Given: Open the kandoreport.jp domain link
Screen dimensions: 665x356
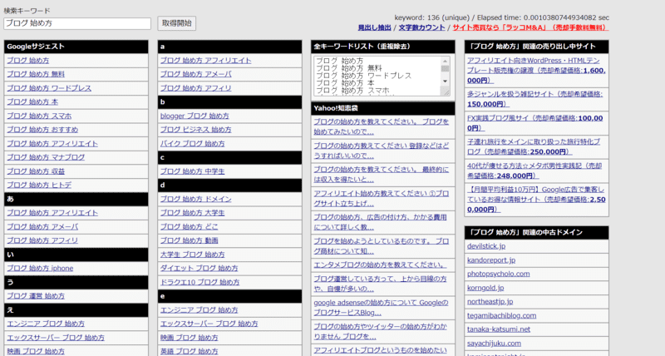Looking at the screenshot, I should click(491, 260).
